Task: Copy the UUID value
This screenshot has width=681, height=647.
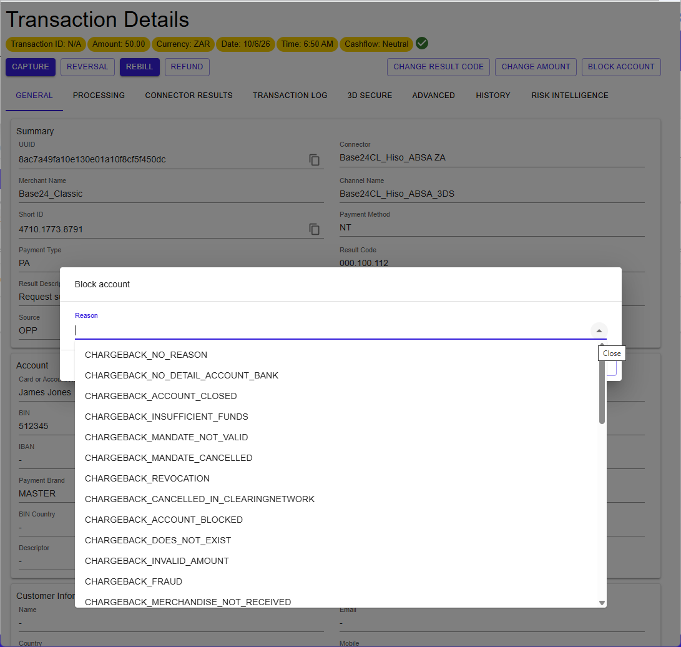Action: tap(315, 160)
